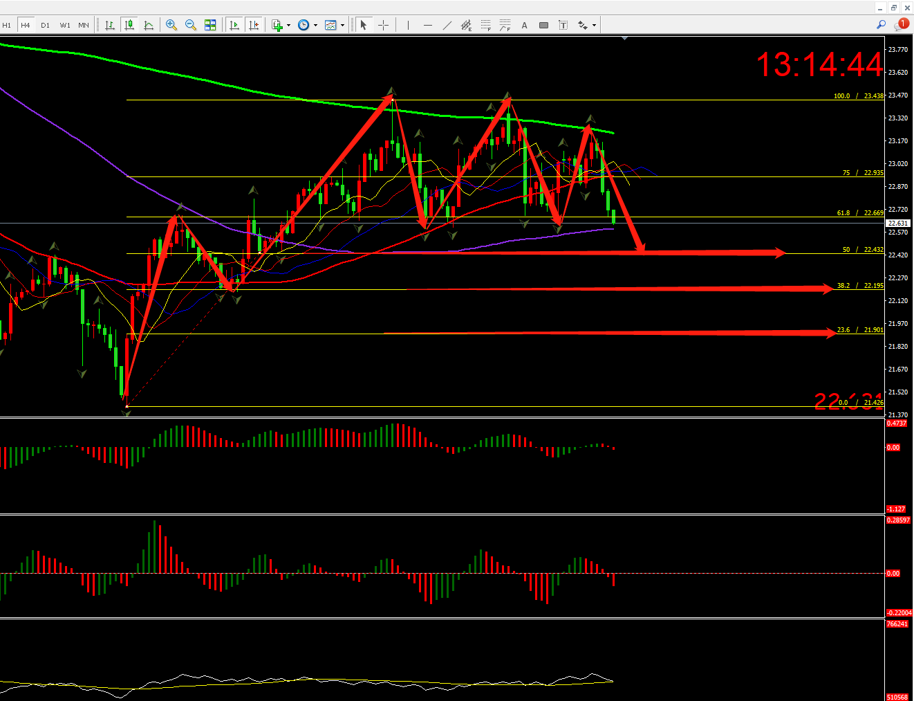This screenshot has height=701, width=914.
Task: Open the add indicator dropdown arrow
Action: 288,26
